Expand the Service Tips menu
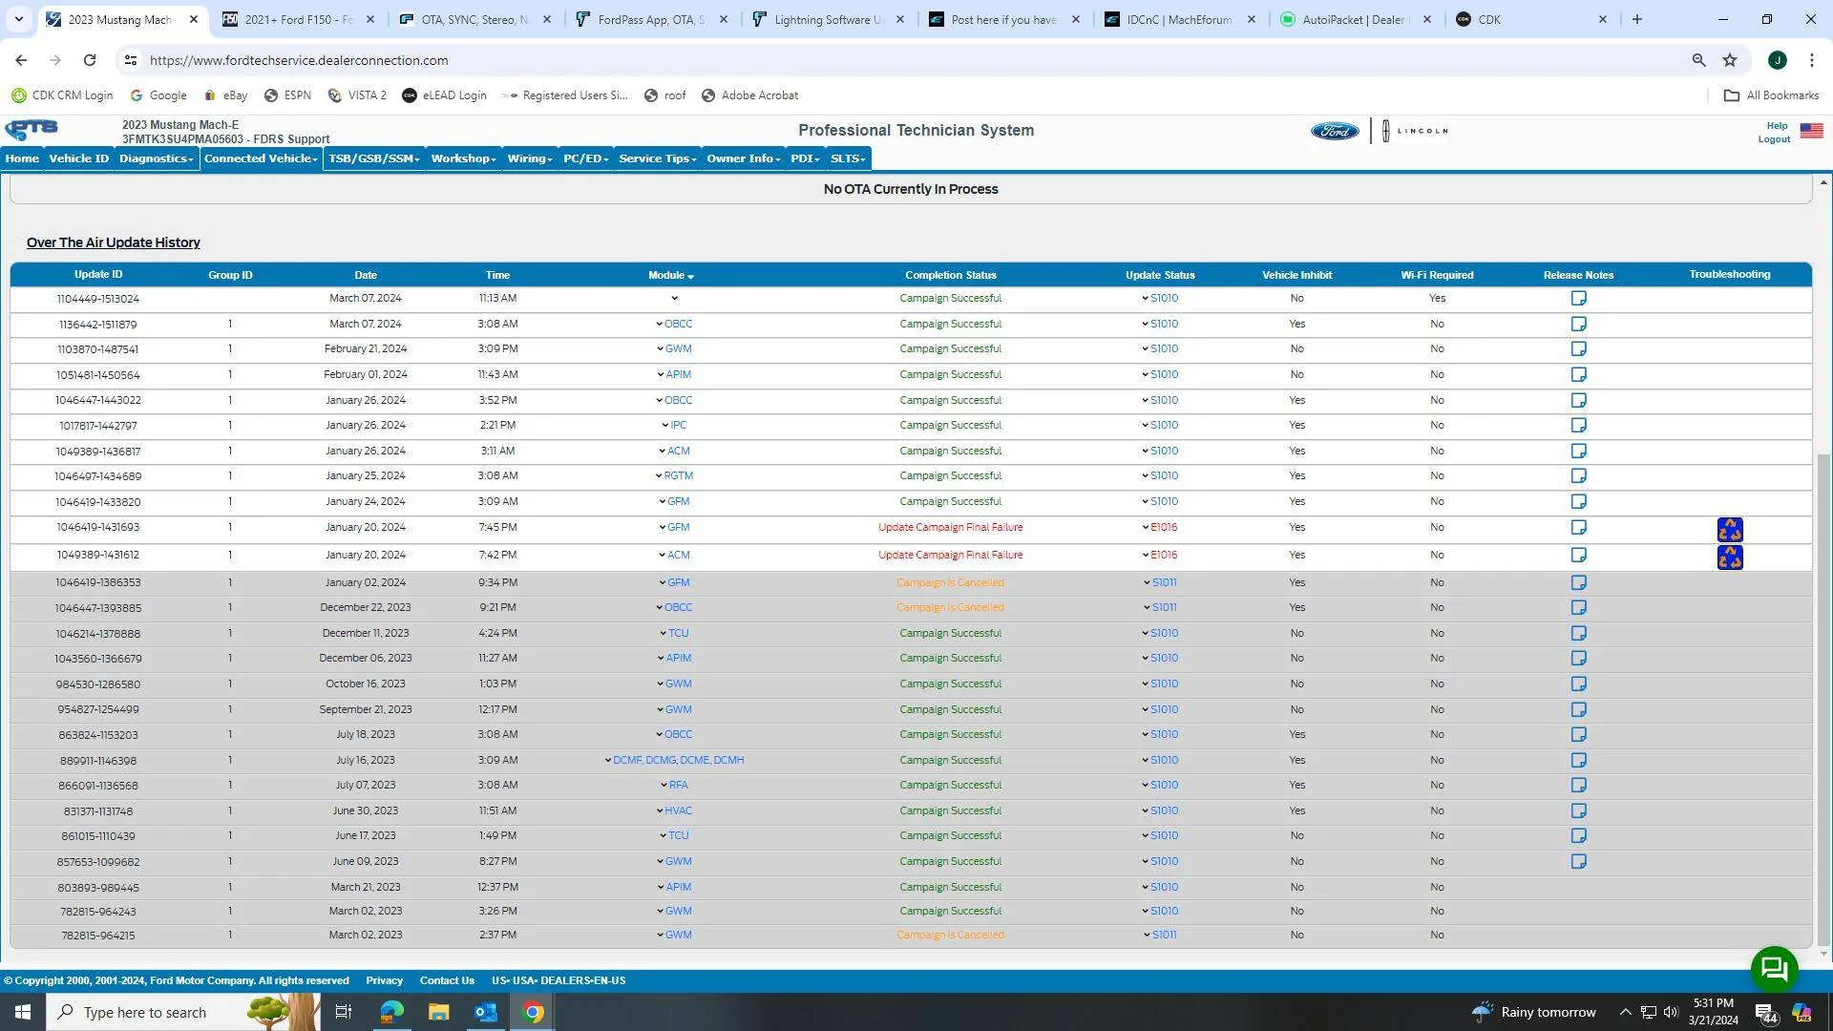The height and width of the screenshot is (1031, 1833). coord(658,158)
